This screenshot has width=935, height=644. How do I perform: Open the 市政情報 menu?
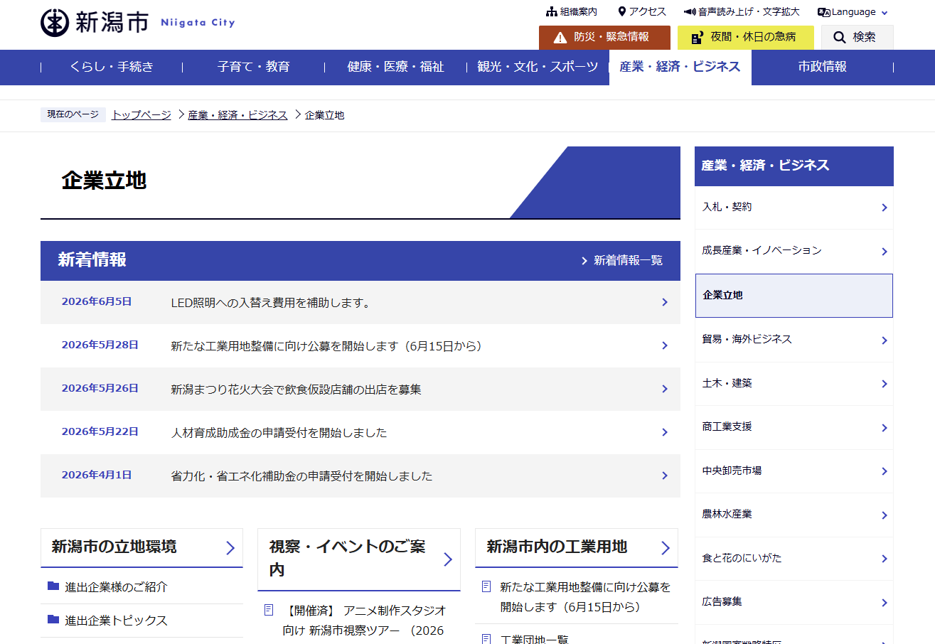click(x=823, y=67)
